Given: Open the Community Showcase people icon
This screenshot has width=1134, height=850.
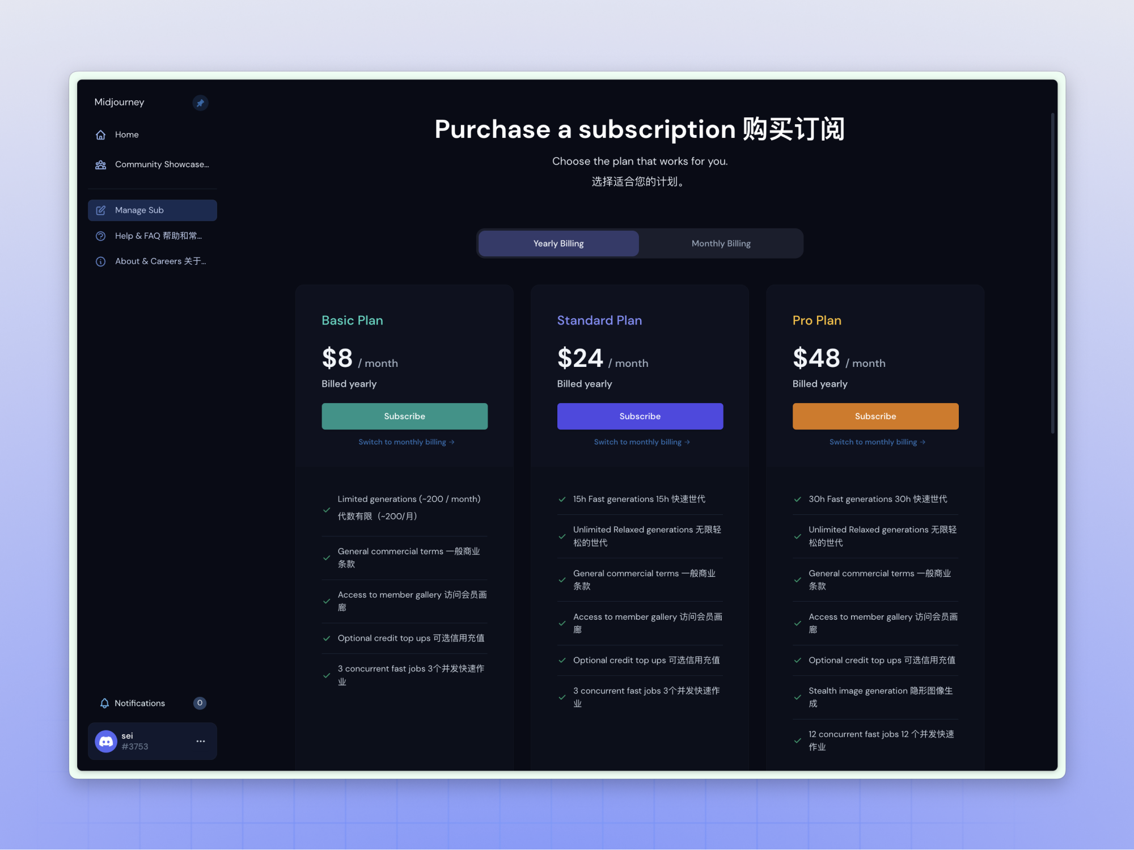Looking at the screenshot, I should (x=101, y=164).
